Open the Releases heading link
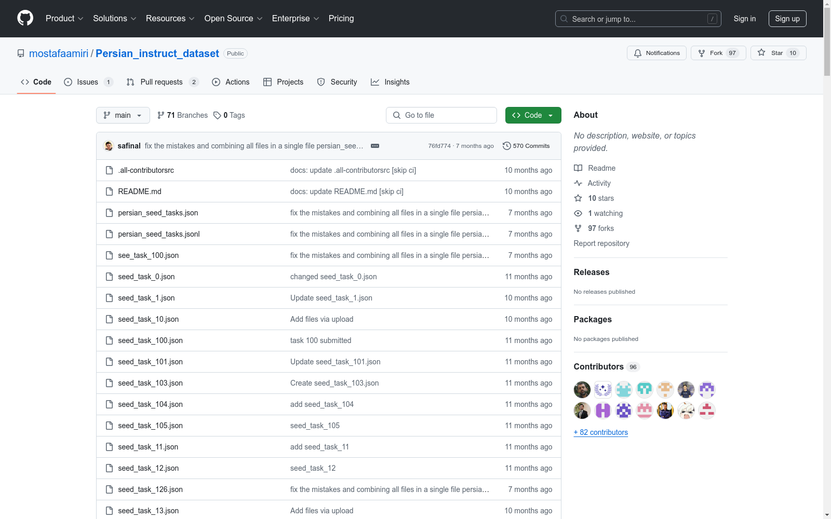The image size is (831, 519). click(x=592, y=272)
